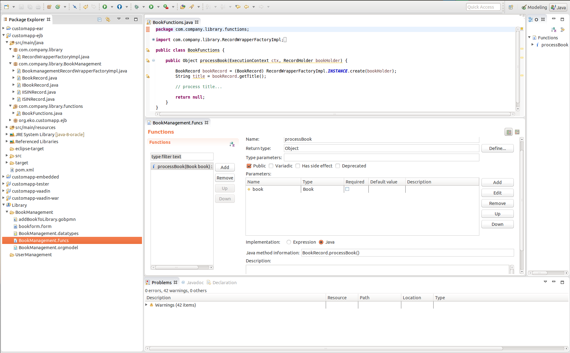Expand the org.eko.customapp.ejb package
Screen dimensions: 570x353
pyautogui.click(x=10, y=120)
